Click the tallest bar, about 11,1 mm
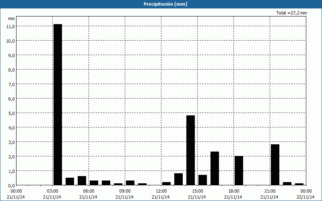The width and height of the screenshot is (322, 201). [58, 105]
